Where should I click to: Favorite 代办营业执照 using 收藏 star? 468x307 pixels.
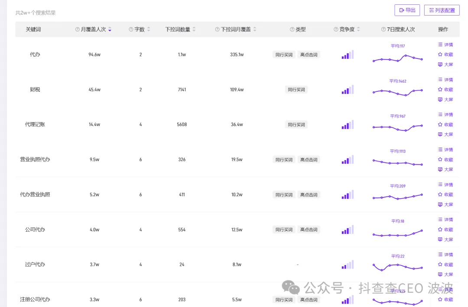click(445, 195)
